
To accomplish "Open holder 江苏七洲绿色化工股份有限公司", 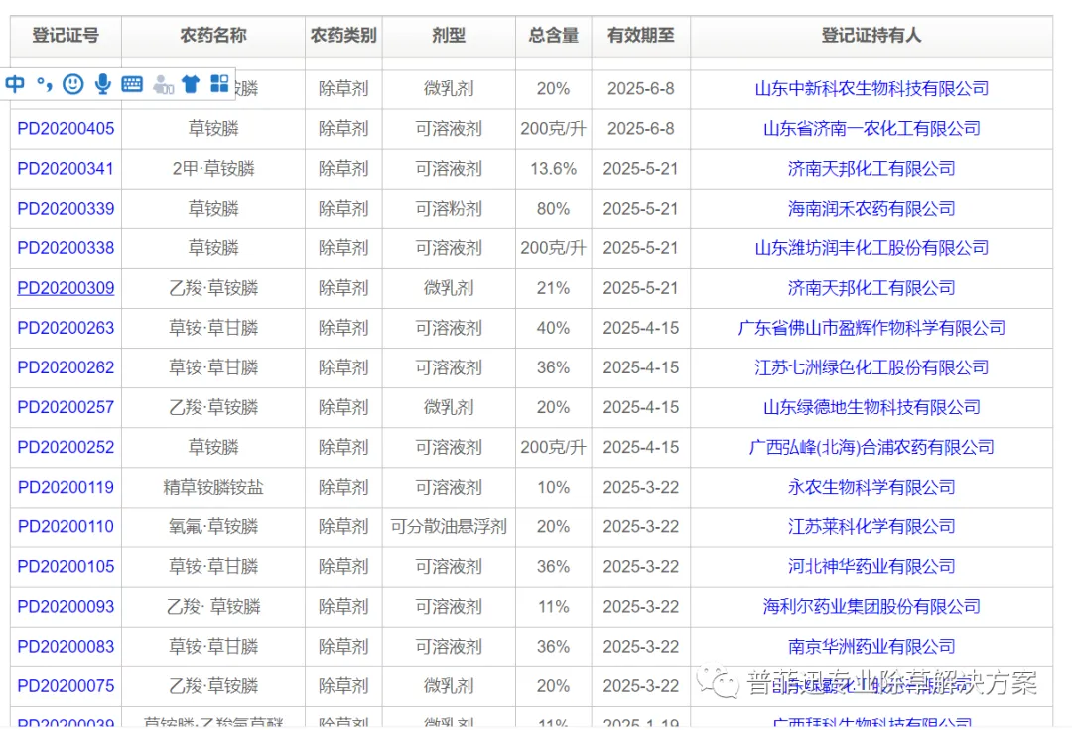I will [871, 367].
